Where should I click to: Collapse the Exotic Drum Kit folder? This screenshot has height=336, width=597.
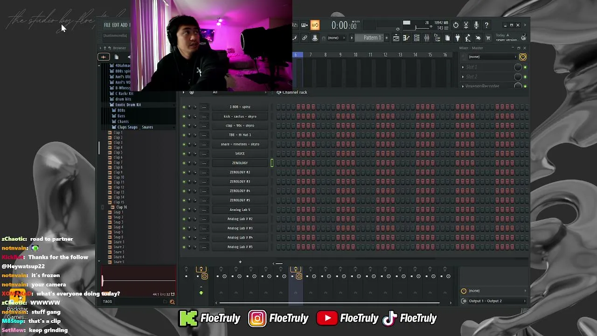[x=127, y=105]
